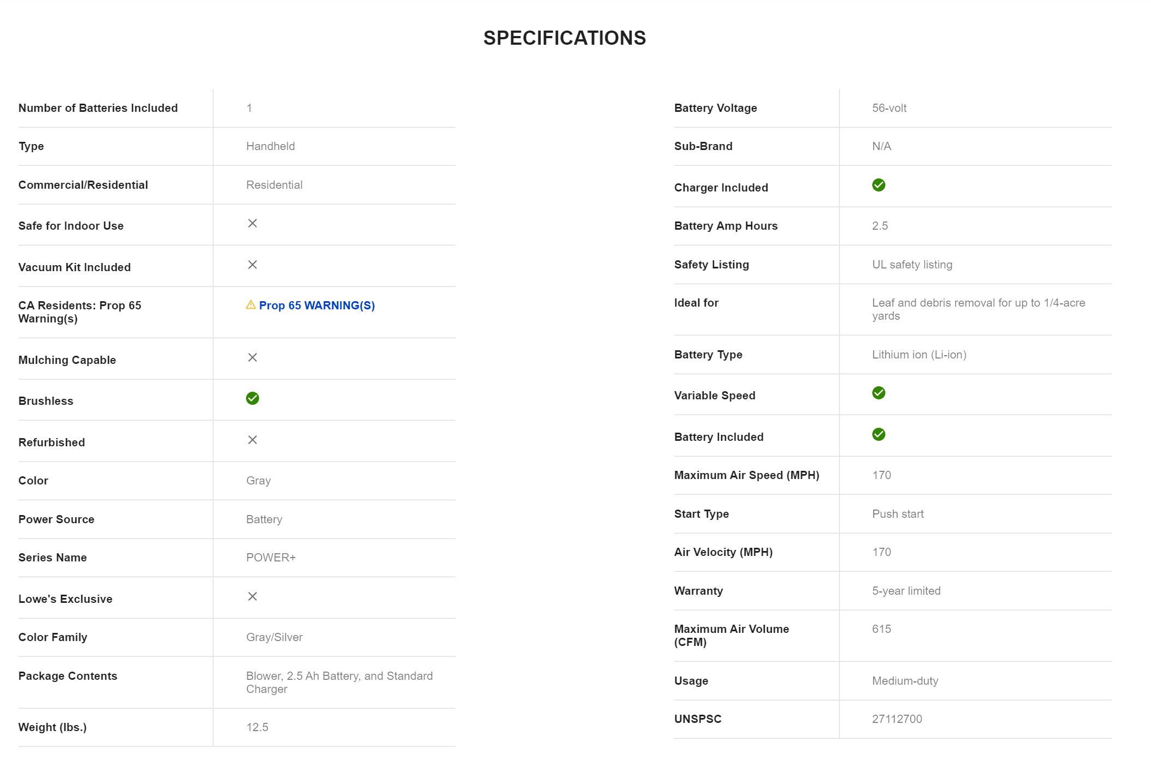1151x766 pixels.
Task: Click the 56-volt Battery Voltage value
Action: (x=889, y=108)
